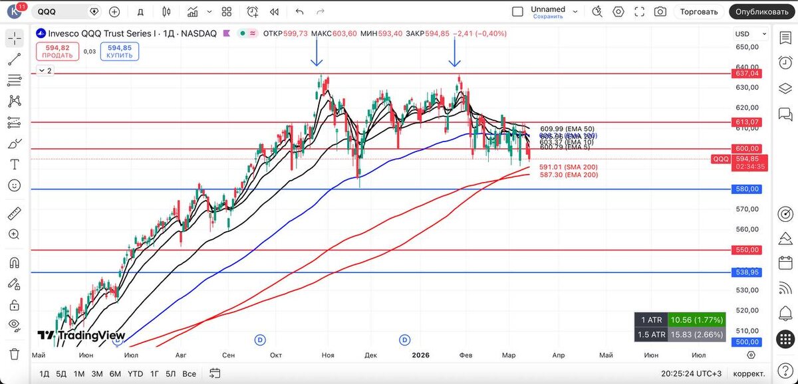Screen dimensions: 798x384
Task: Open go-to-date calendar icon
Action: pyautogui.click(x=214, y=373)
